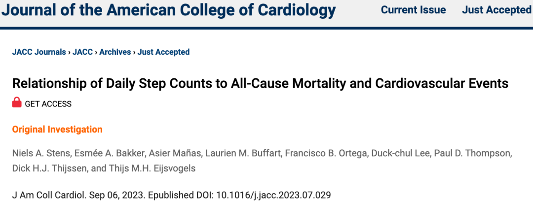Click JACC Journals breadcrumb link
The image size is (533, 204).
click(39, 52)
